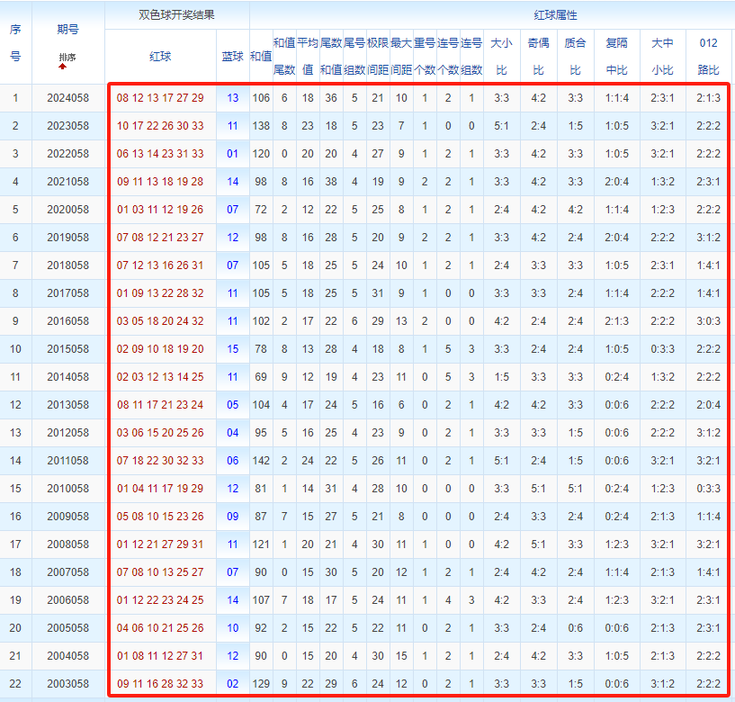Click blue ball 15 in the 2015058 row
Image resolution: width=735 pixels, height=702 pixels.
[x=233, y=349]
